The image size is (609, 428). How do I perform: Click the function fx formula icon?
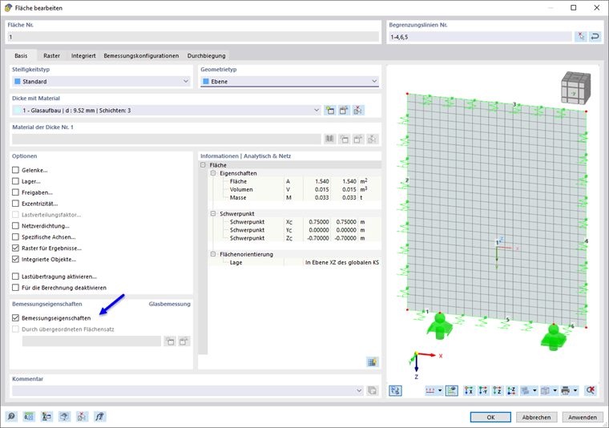coord(100,417)
